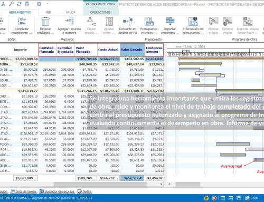Click the Gantt chart horizontal scrollbar thumb
264x202 pixels.
188,184
